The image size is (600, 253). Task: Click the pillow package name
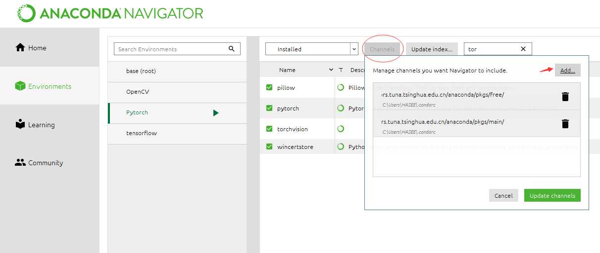click(x=286, y=88)
